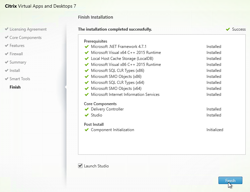
Task: Click the green Success checkmark icon
Action: (x=228, y=29)
